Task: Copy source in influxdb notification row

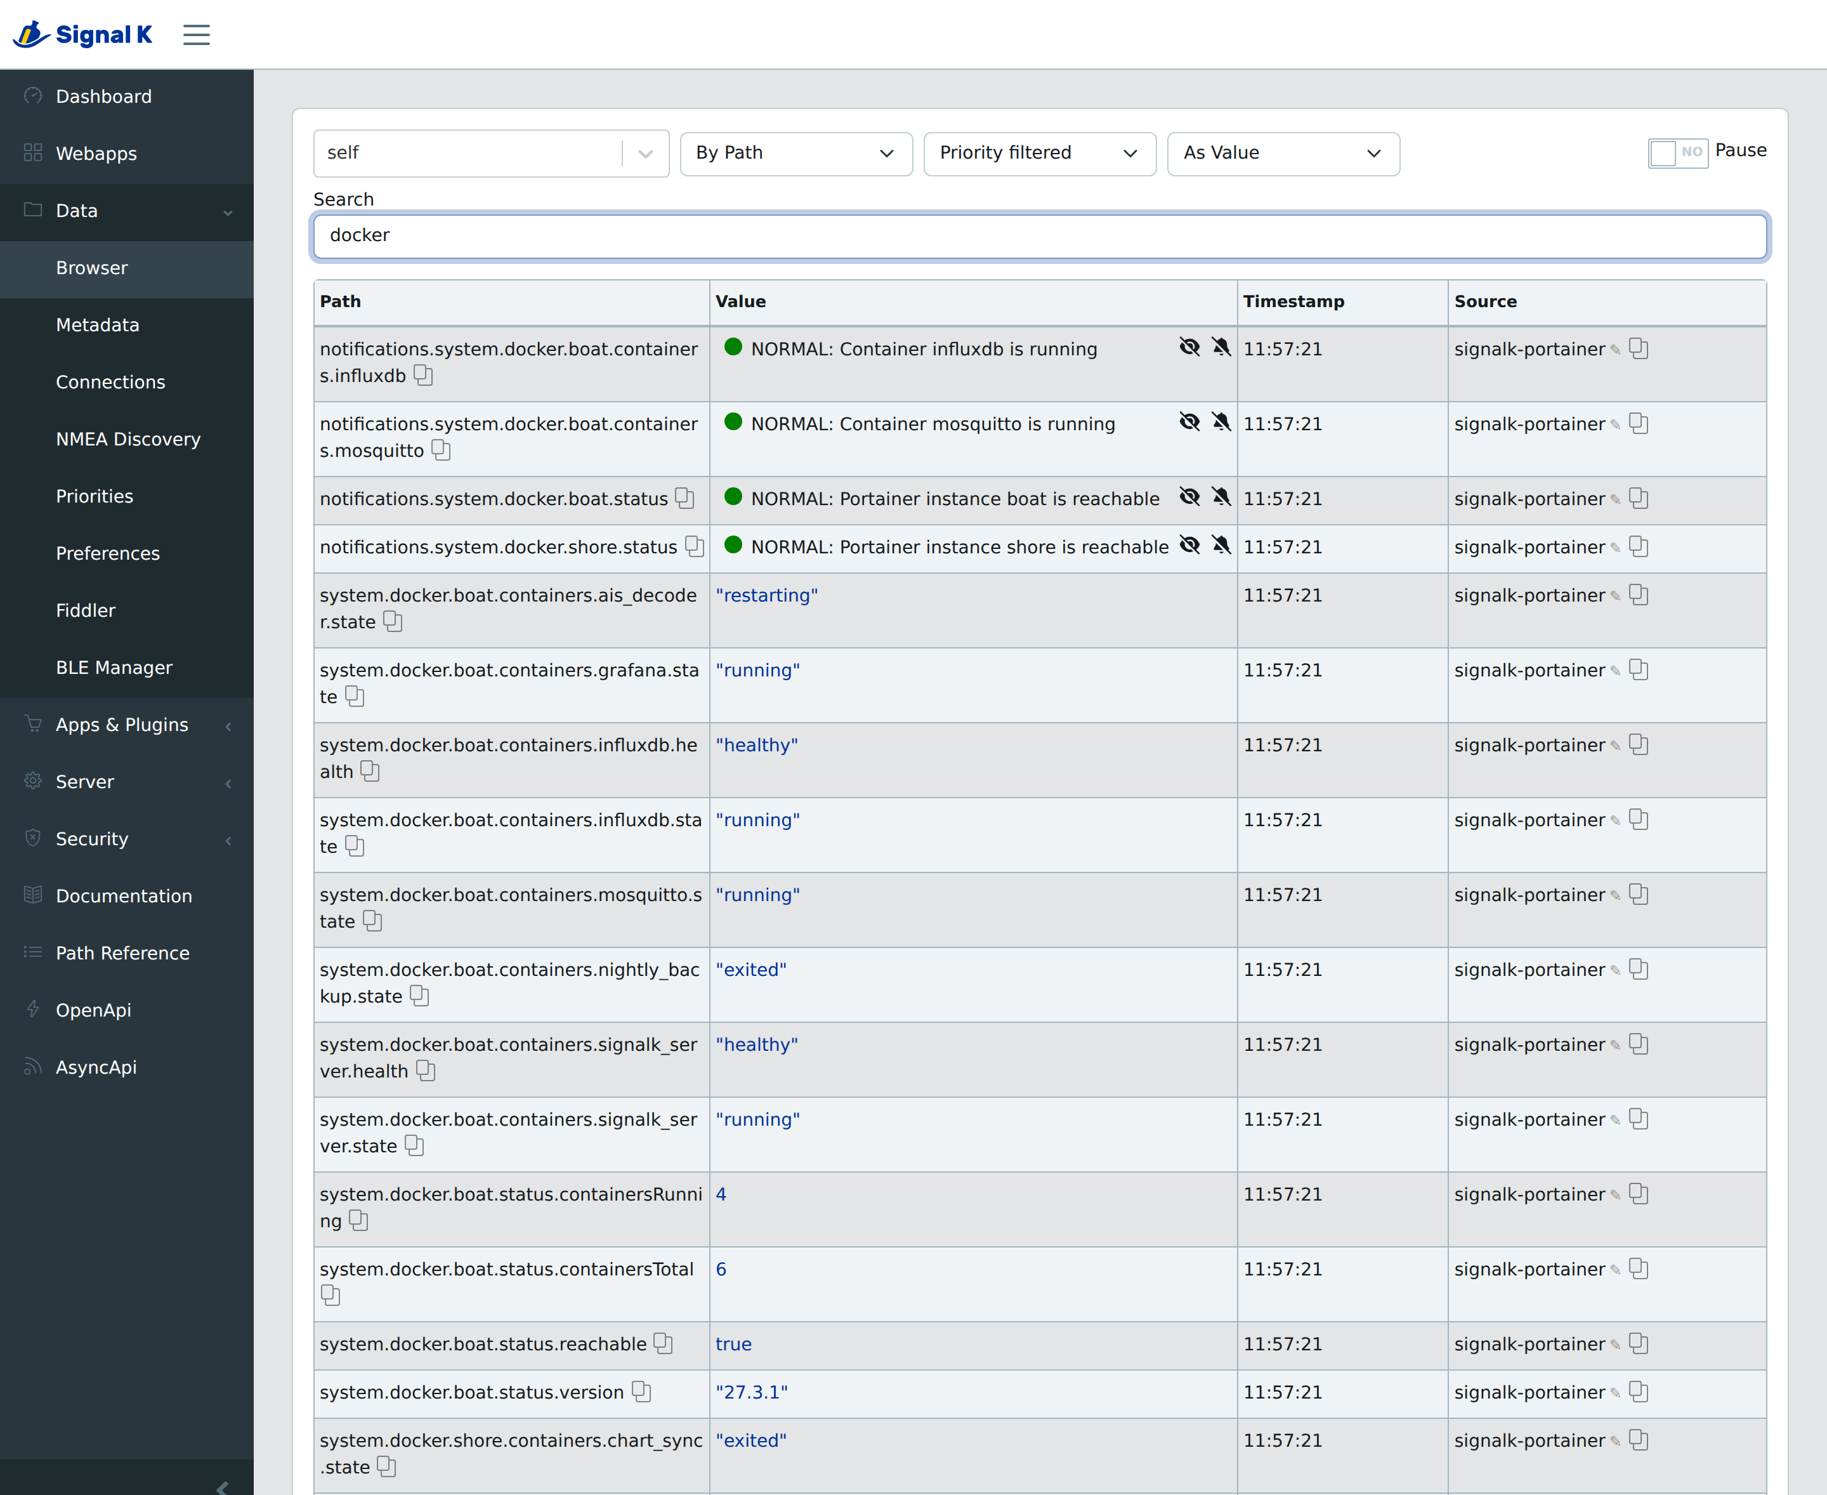Action: coord(1639,349)
